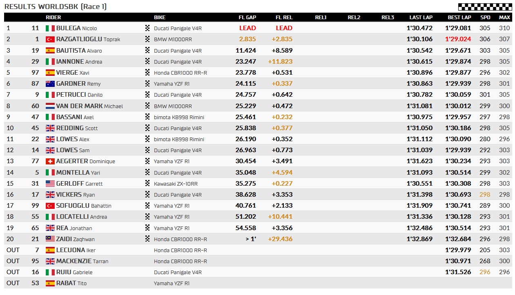515x295 pixels.
Task: Click BMW M1000RR in VAN DER MARK's row
Action: coord(173,106)
